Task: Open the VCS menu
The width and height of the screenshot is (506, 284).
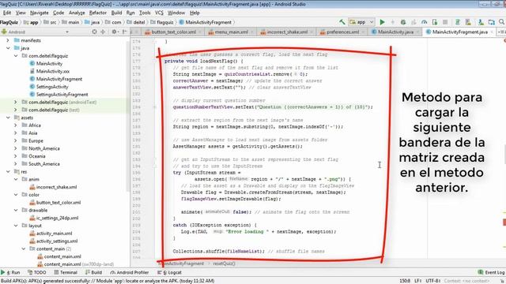Action: (159, 13)
